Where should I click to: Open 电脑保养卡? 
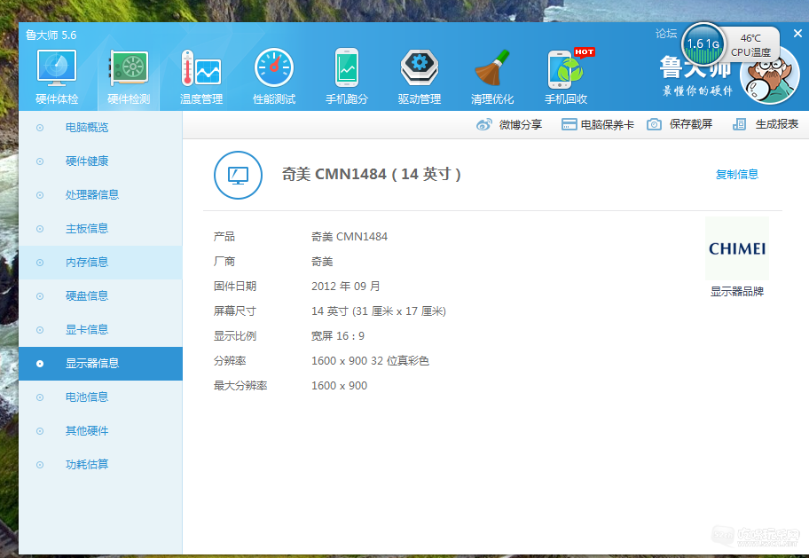(x=608, y=124)
